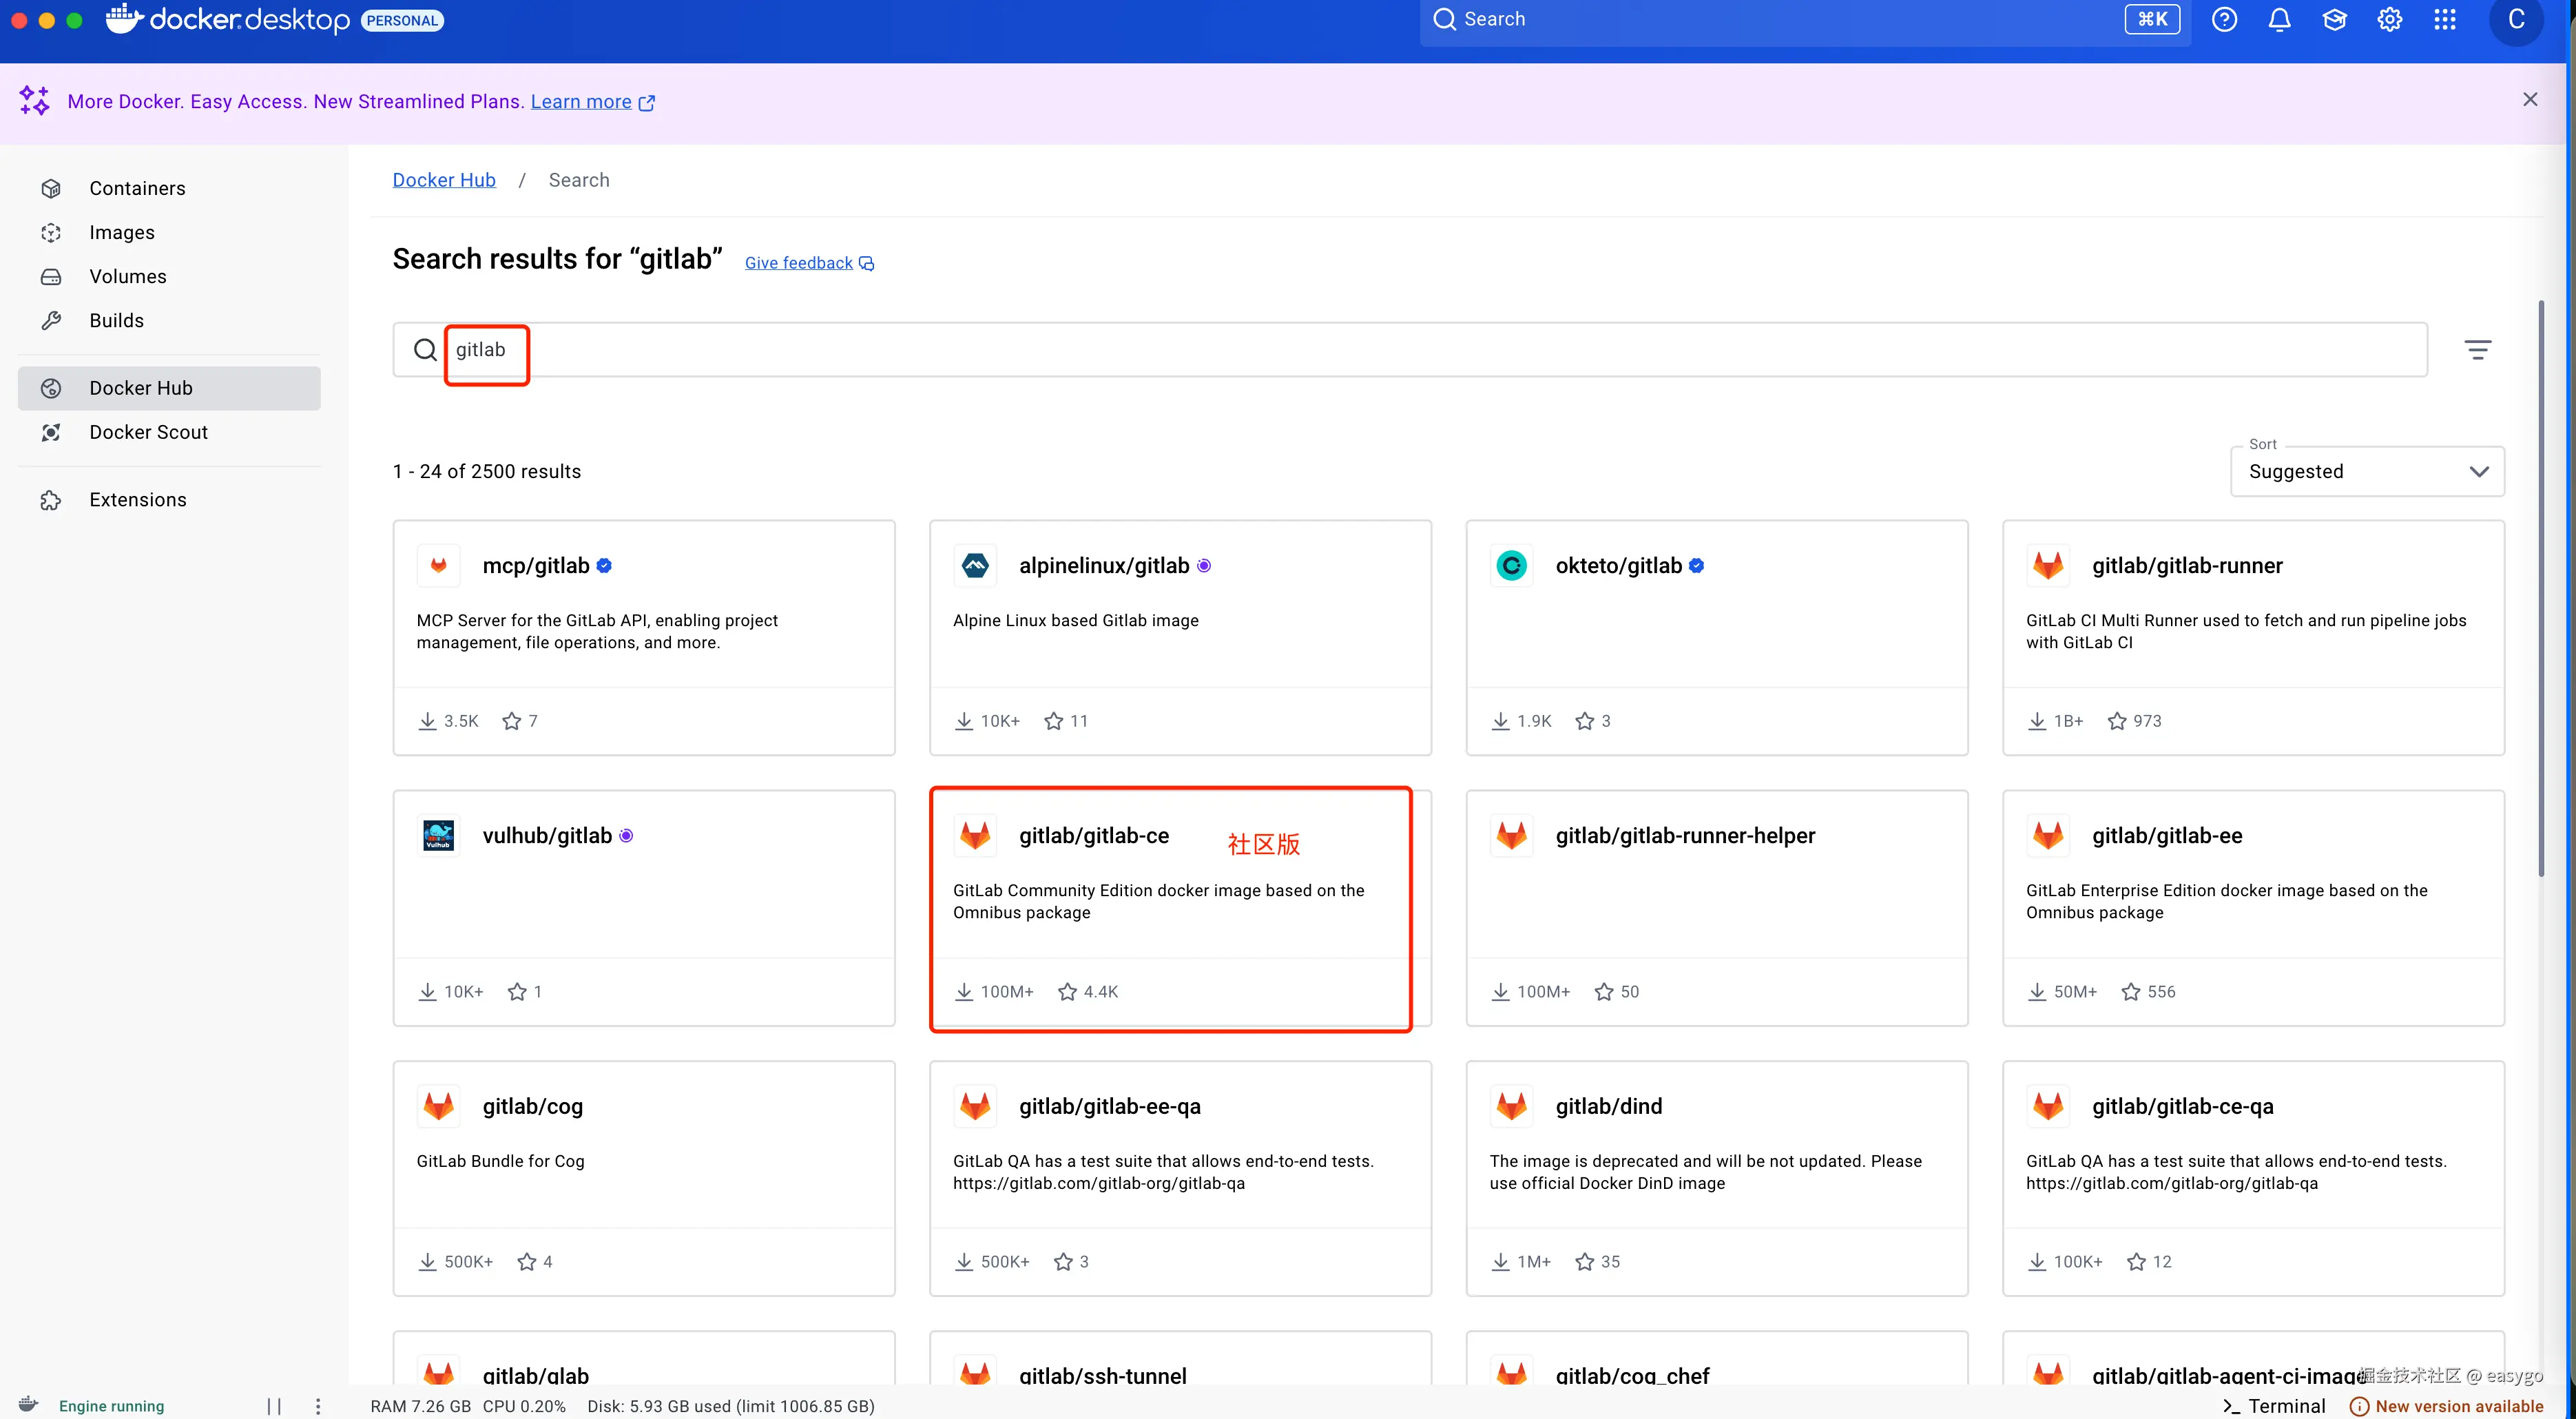Open the apps grid icon
Image resolution: width=2576 pixels, height=1419 pixels.
coord(2444,20)
